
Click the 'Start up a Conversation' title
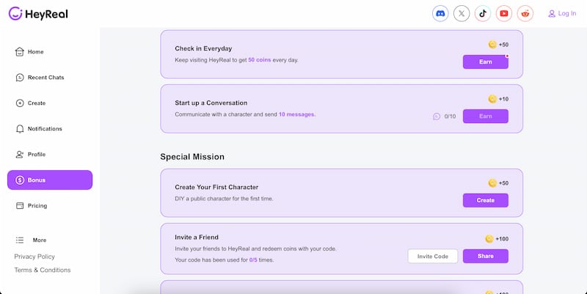211,103
